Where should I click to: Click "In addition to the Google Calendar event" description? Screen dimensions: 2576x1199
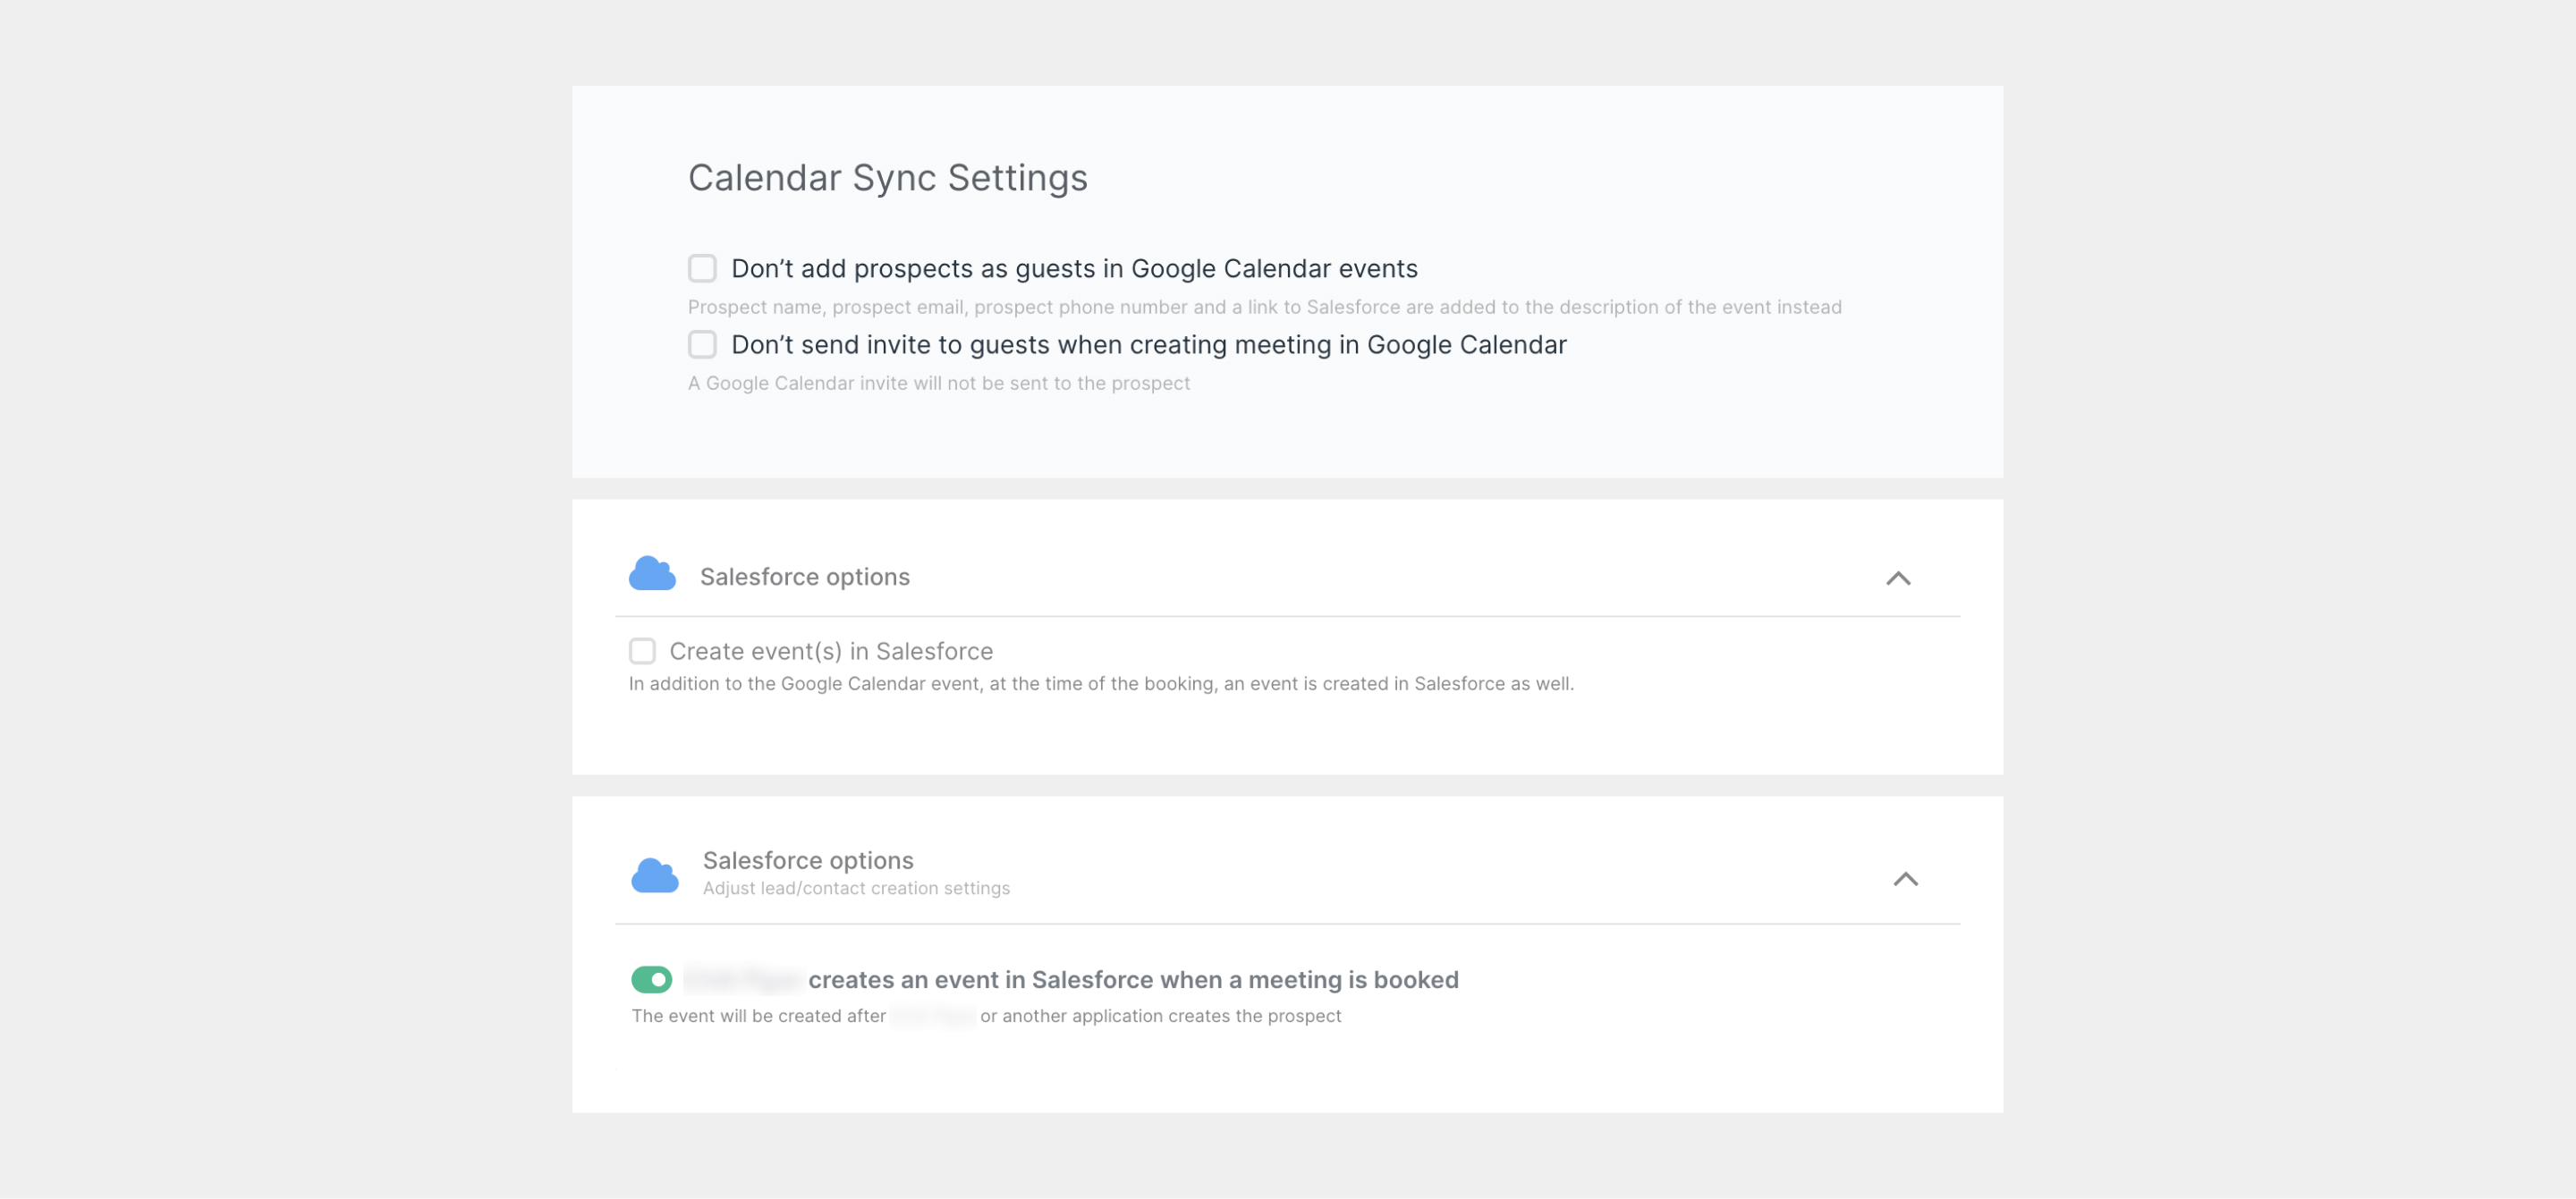click(x=1100, y=684)
